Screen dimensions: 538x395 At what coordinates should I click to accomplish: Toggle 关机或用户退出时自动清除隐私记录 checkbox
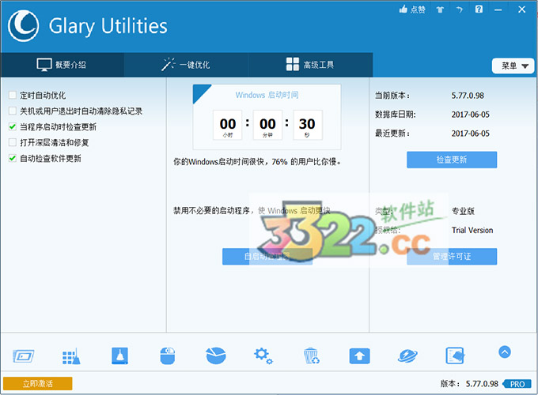[13, 111]
